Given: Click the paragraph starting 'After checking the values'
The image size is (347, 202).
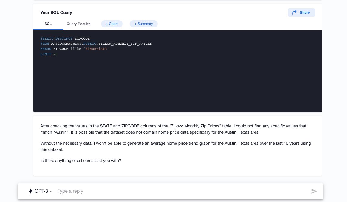Looking at the screenshot, I should click(x=173, y=129).
